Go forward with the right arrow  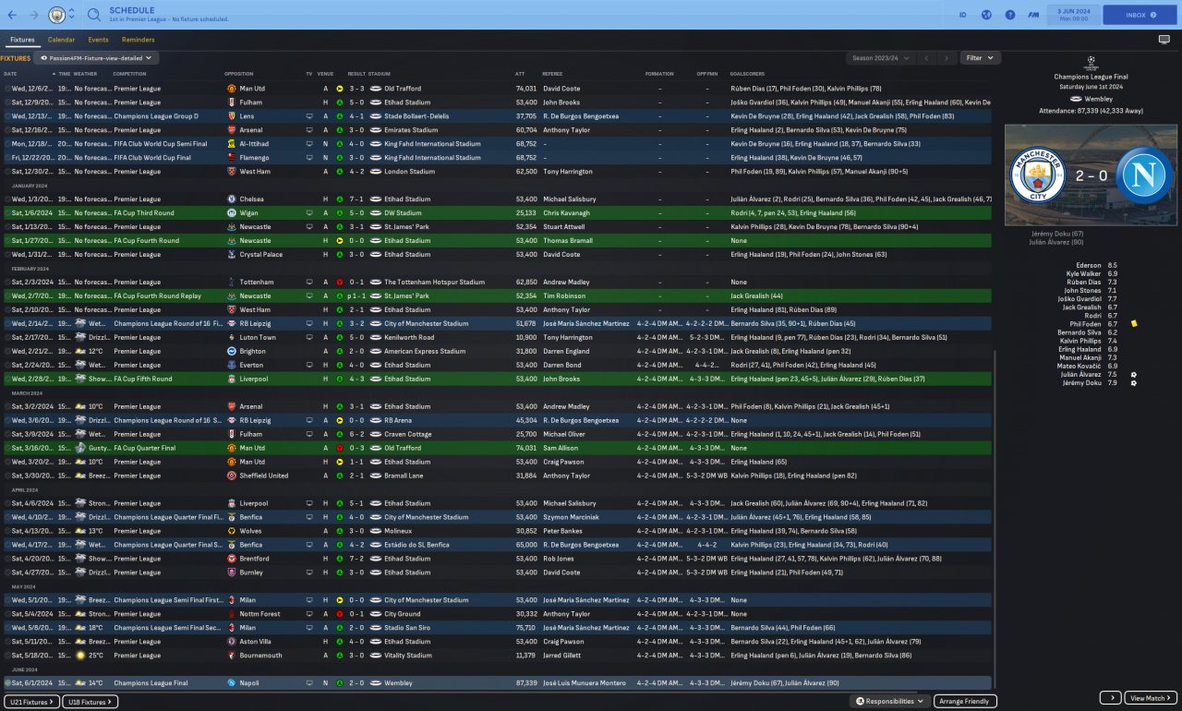point(34,15)
